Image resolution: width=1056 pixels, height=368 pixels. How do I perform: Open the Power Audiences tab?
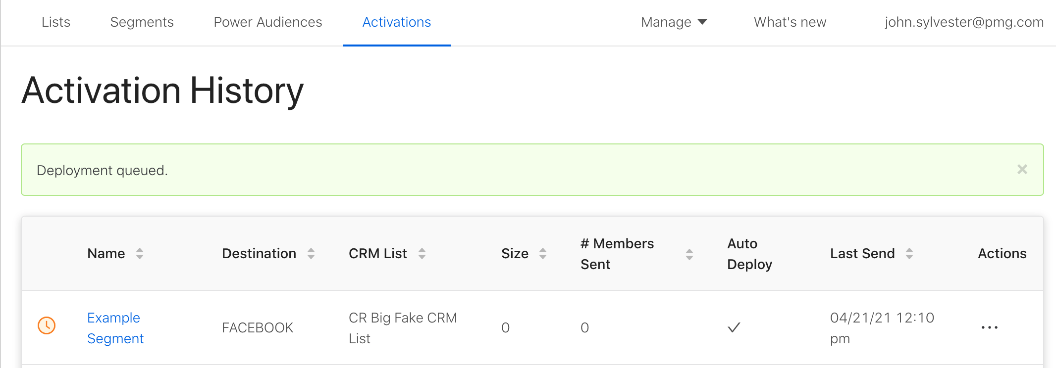[x=268, y=22]
